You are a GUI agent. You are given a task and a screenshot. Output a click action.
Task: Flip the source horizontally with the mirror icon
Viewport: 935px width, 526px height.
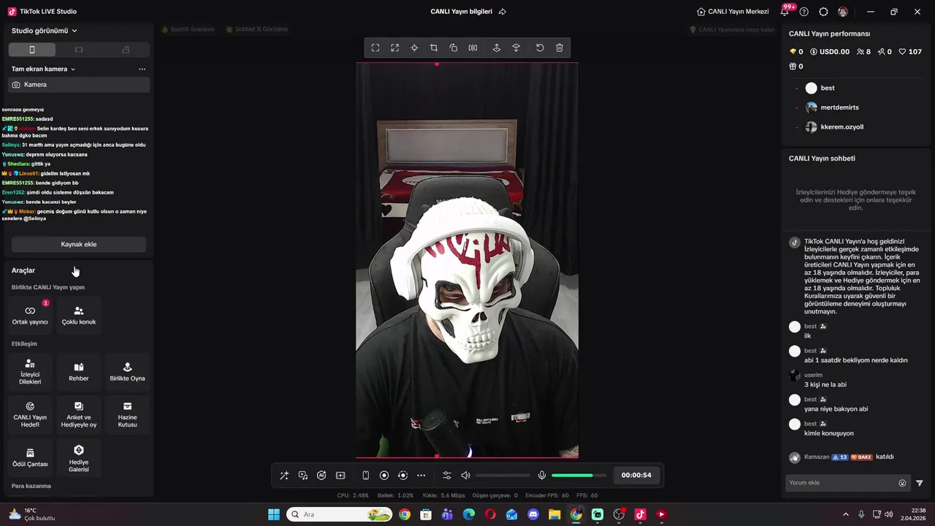(473, 47)
